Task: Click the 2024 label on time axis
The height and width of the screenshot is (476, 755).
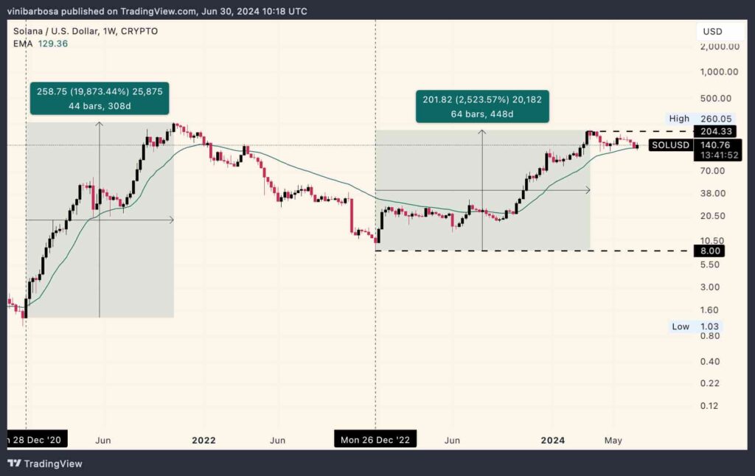Action: (553, 440)
